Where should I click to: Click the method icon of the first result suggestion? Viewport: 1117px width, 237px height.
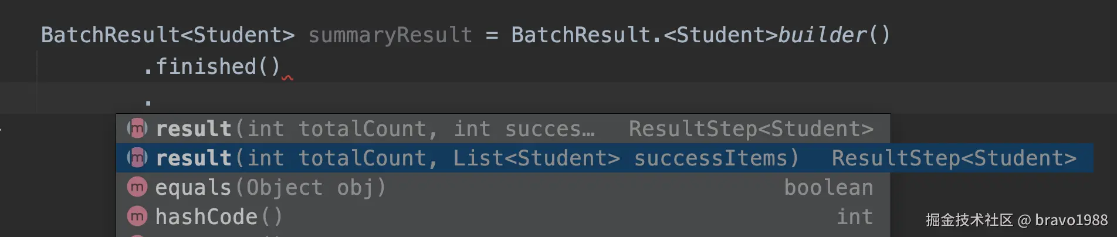coord(137,128)
